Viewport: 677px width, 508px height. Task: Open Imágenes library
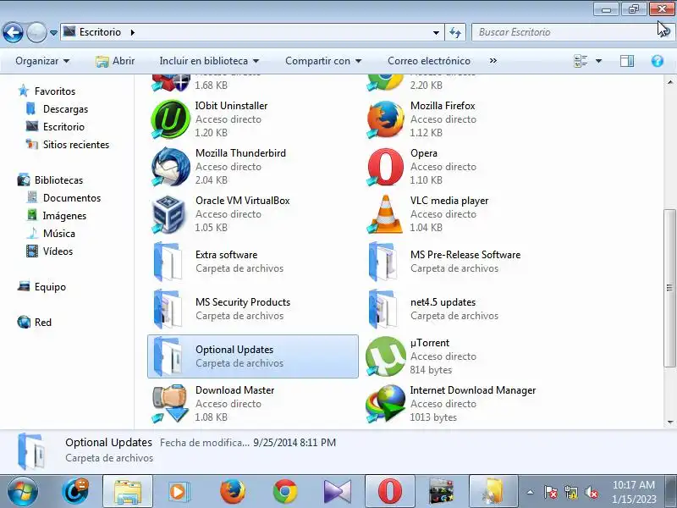[x=64, y=216]
